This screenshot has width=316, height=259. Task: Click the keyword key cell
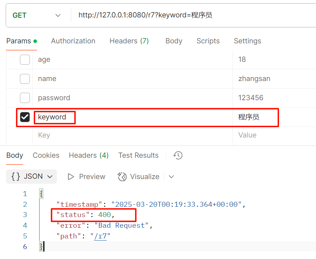tap(132, 117)
